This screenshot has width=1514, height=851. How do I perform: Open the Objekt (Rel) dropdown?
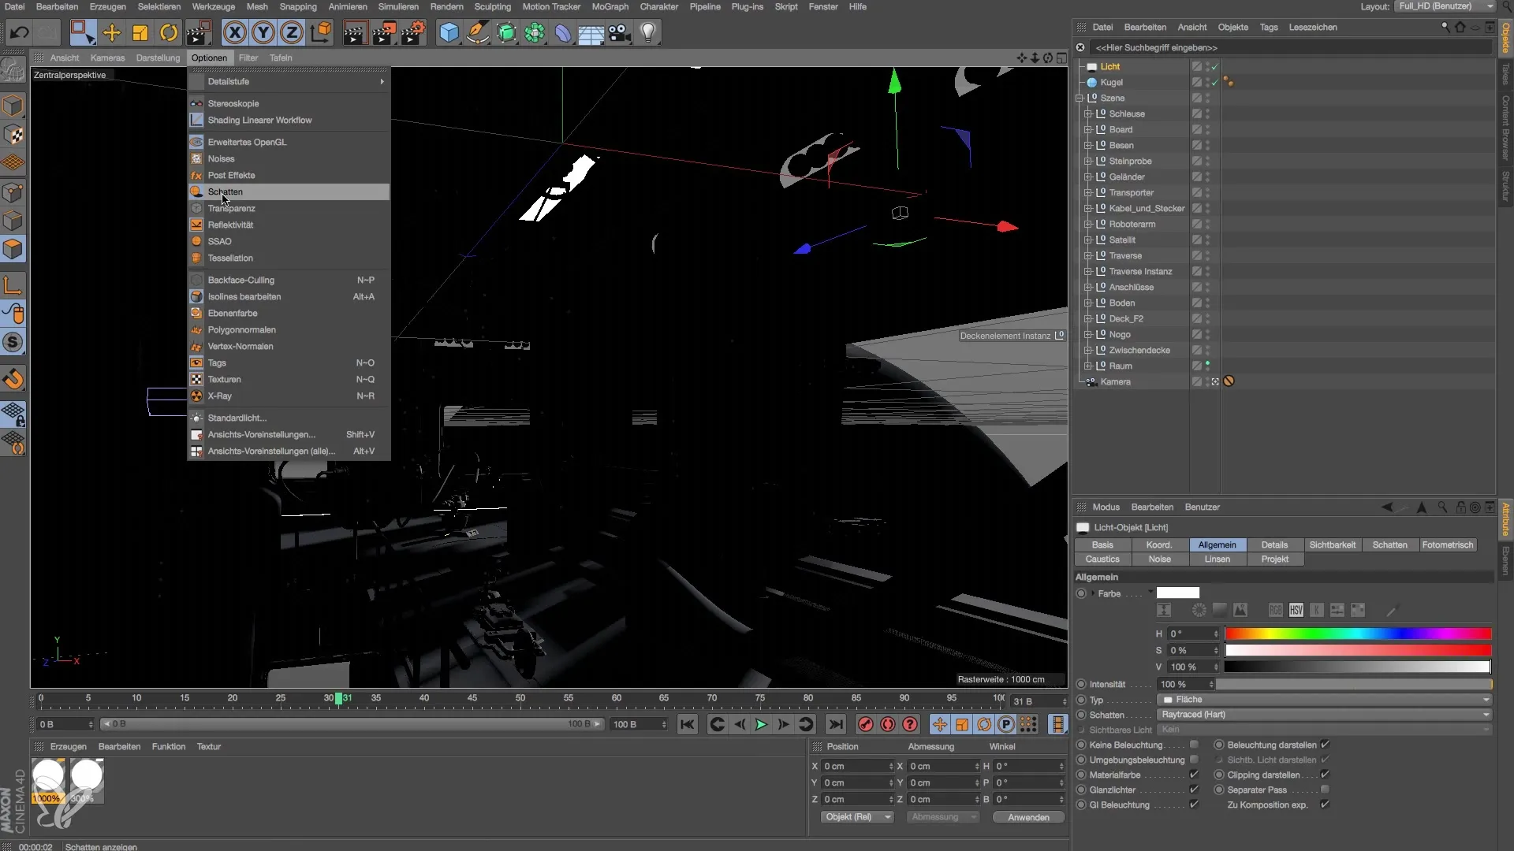pos(856,817)
